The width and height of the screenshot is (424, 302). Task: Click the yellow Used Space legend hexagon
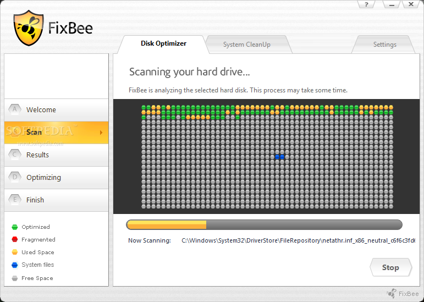coord(15,252)
